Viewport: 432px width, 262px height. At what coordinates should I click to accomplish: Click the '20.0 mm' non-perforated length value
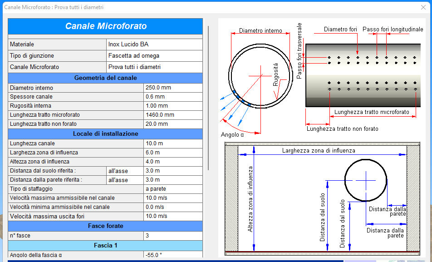173,124
